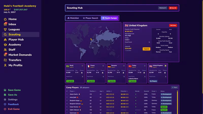The width and height of the screenshot is (203, 114).
Task: Switch to the Watchlist tab
Action: click(73, 18)
